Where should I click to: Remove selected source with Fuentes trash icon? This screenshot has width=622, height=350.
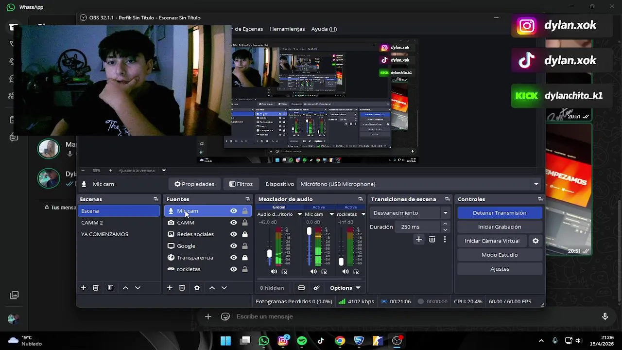point(182,288)
